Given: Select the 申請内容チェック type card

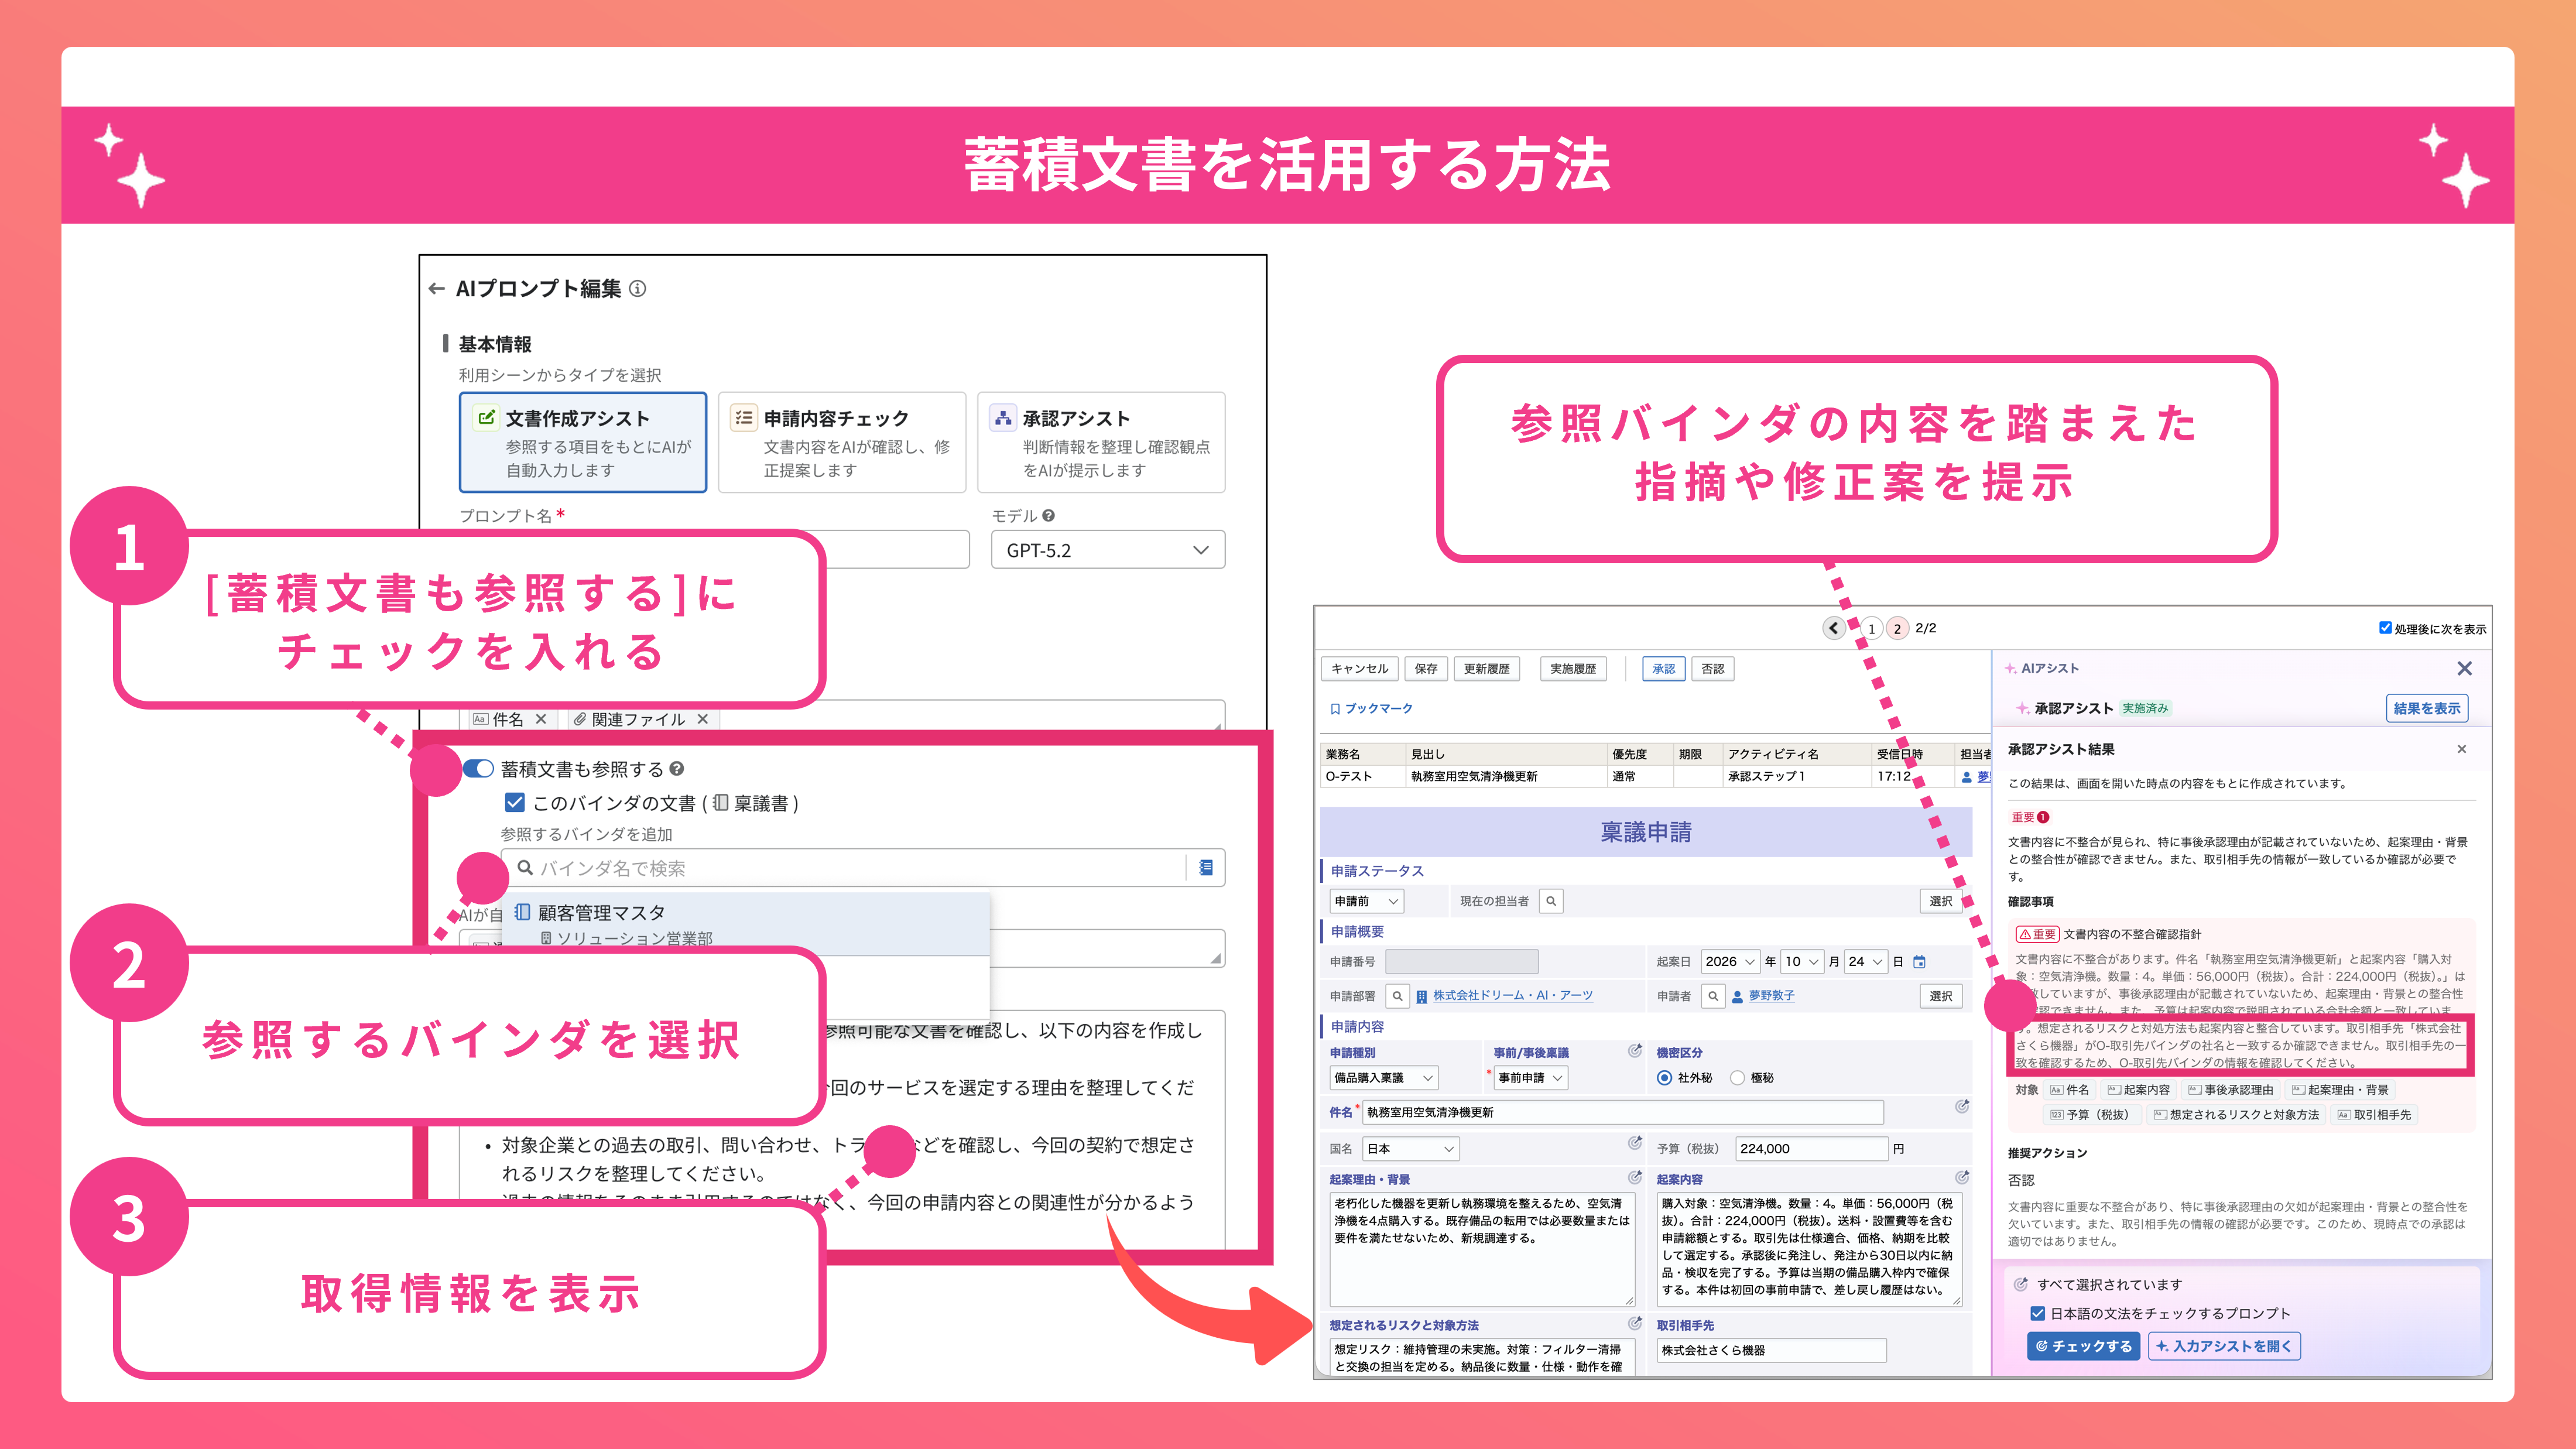Looking at the screenshot, I should (842, 442).
